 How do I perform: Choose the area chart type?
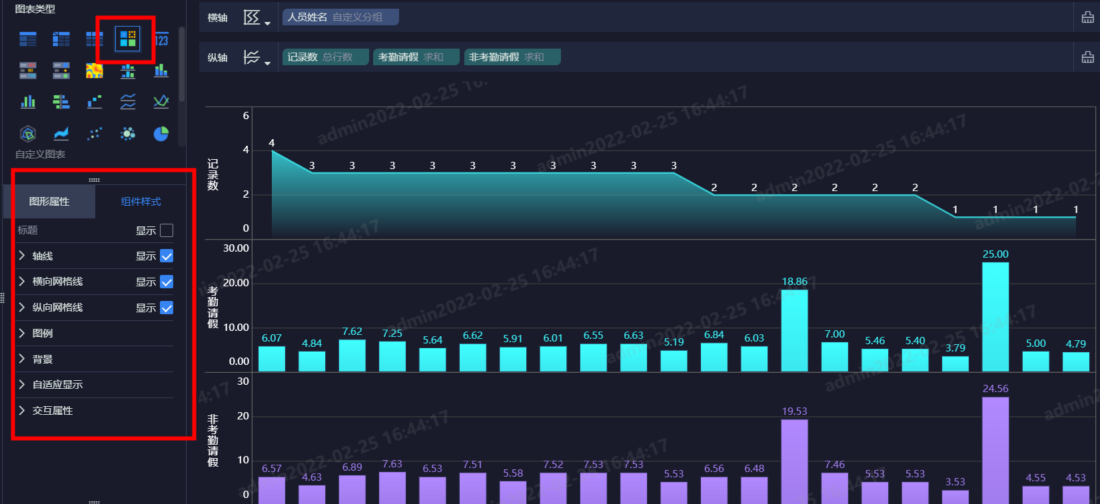(61, 134)
